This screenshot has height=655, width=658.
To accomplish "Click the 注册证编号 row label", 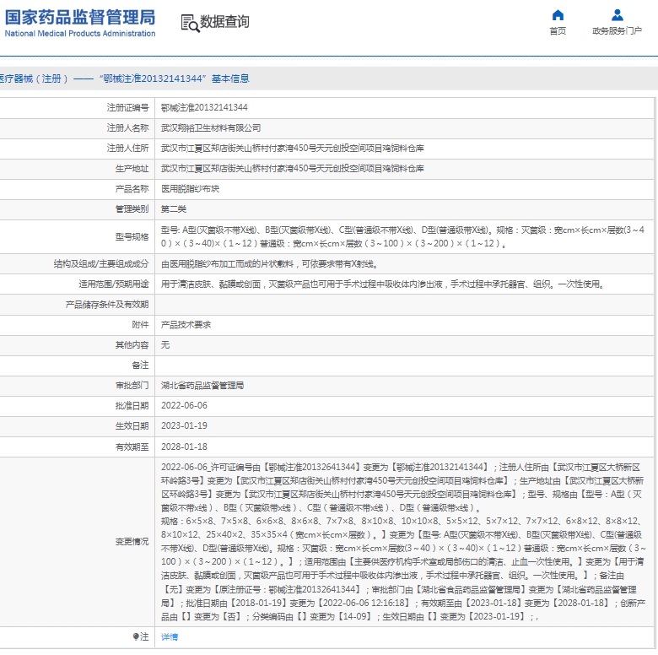I will point(127,107).
